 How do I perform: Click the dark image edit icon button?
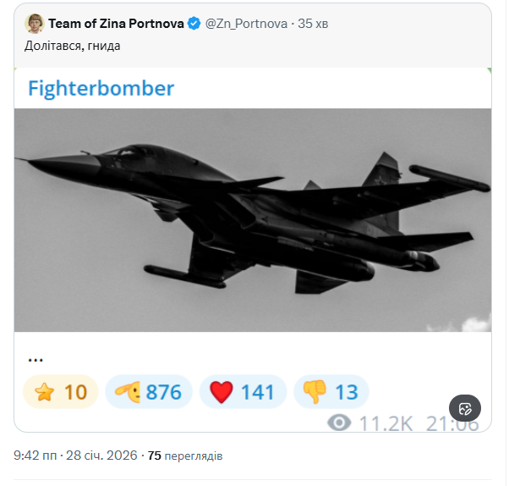pos(464,409)
